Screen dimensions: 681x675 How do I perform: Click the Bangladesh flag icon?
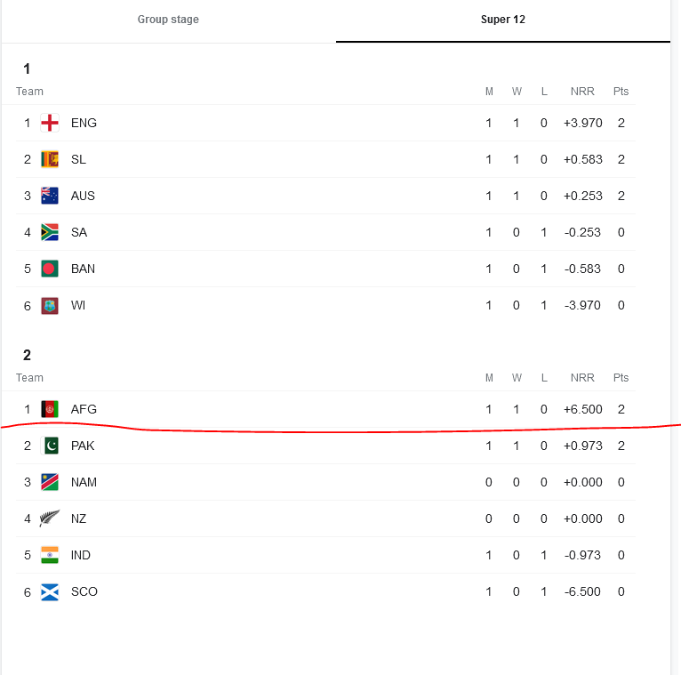coord(50,269)
